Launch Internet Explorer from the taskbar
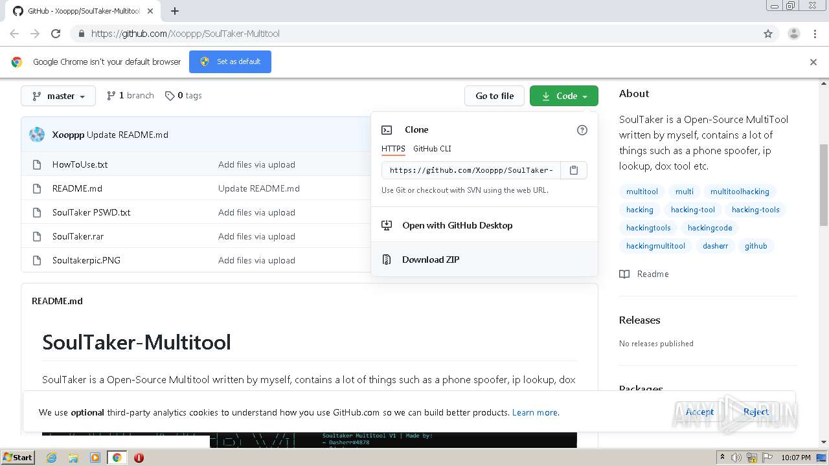The image size is (829, 466). click(x=51, y=458)
